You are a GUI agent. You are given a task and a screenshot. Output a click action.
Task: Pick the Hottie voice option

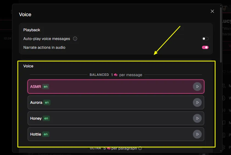116,134
